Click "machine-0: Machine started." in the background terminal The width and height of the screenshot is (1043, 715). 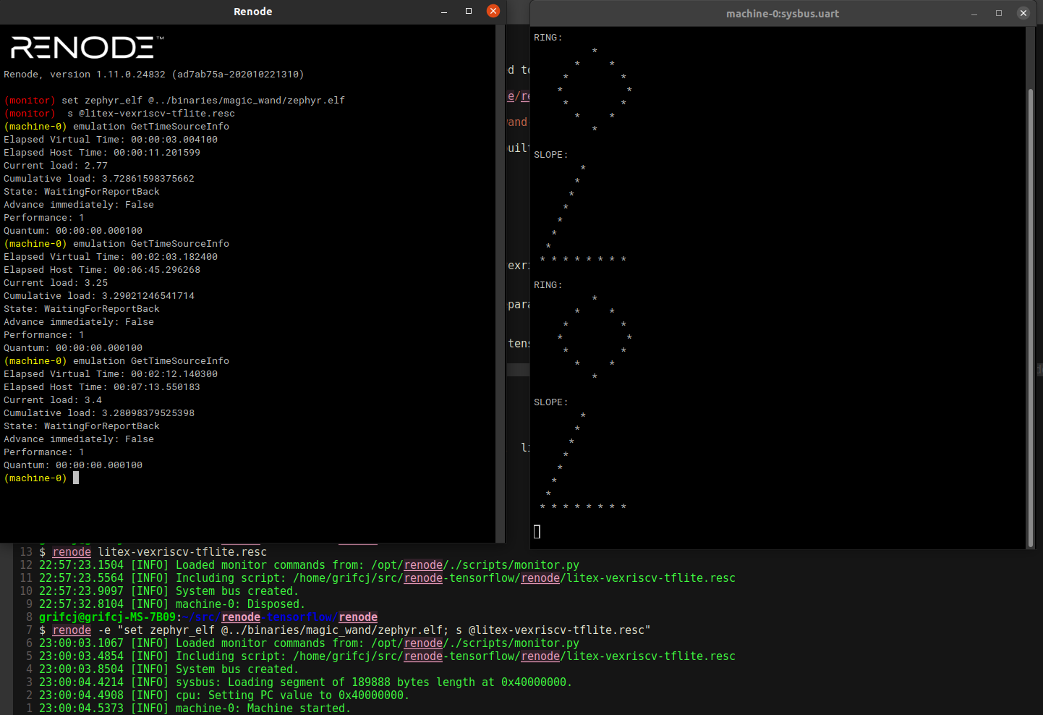263,708
